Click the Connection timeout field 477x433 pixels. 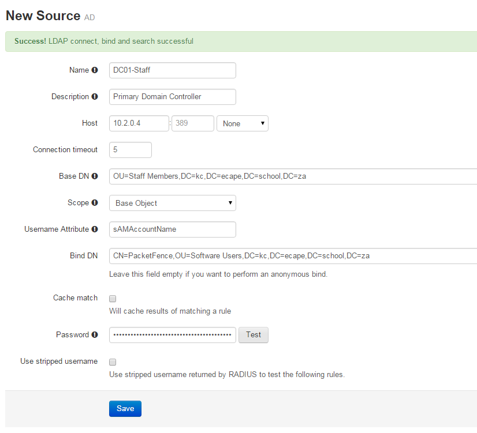coord(131,150)
